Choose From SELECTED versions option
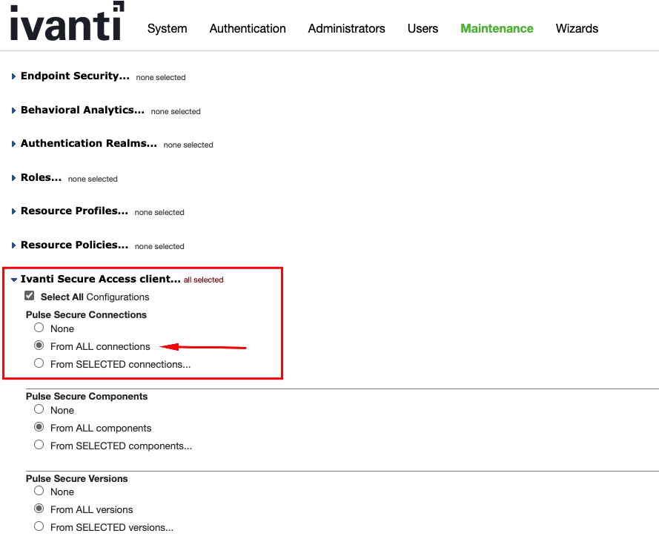The height and width of the screenshot is (539, 659). pos(39,526)
